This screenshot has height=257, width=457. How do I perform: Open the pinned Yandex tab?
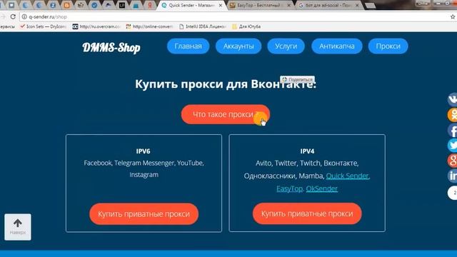pyautogui.click(x=149, y=5)
